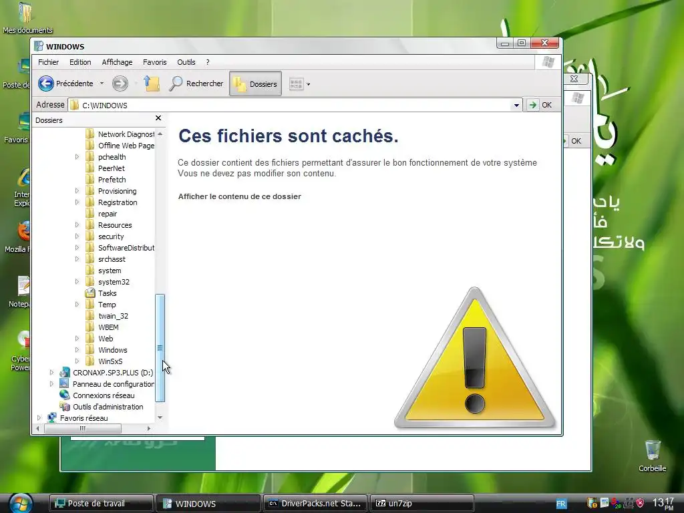The height and width of the screenshot is (513, 684).
Task: Expand the Provisioning folder
Action: 77,190
